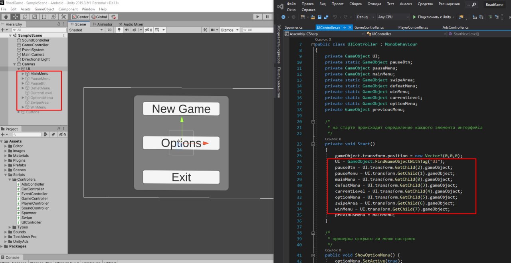Toggle scene lighting bulb icon
Image resolution: width=511 pixels, height=263 pixels.
119,30
